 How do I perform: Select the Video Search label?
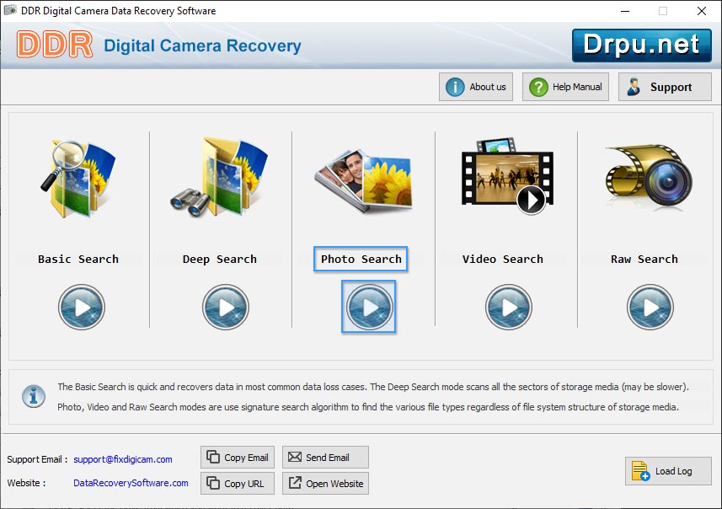pos(503,260)
